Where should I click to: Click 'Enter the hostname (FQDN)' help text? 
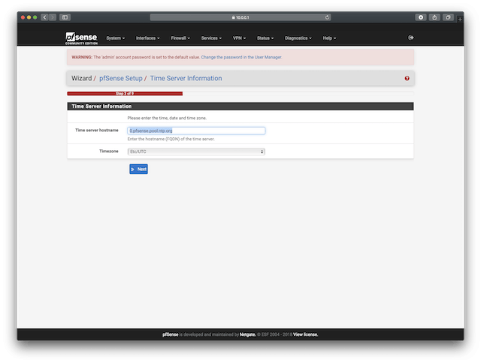(x=171, y=139)
